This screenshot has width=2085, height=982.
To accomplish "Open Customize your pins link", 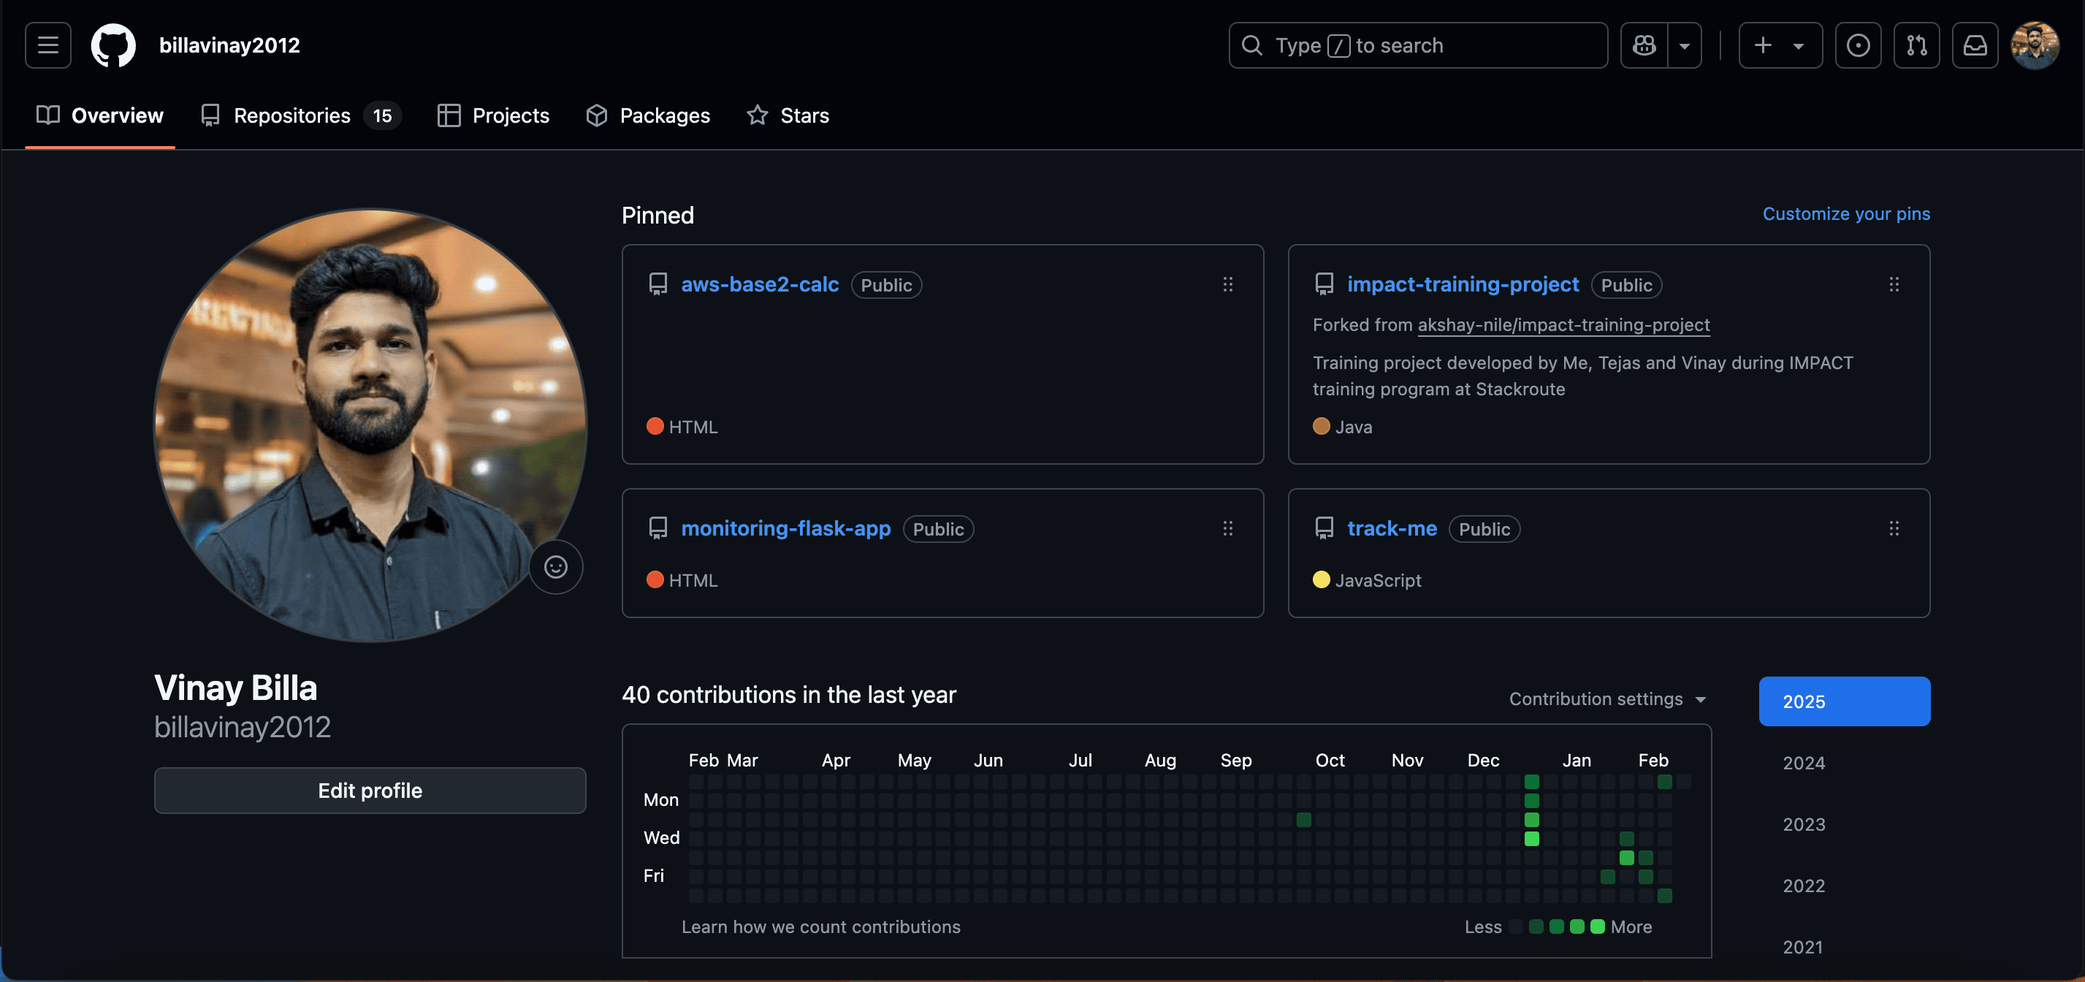I will 1845,214.
